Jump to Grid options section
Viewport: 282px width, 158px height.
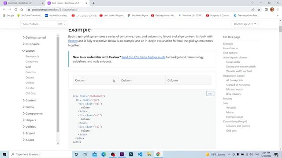(230, 53)
